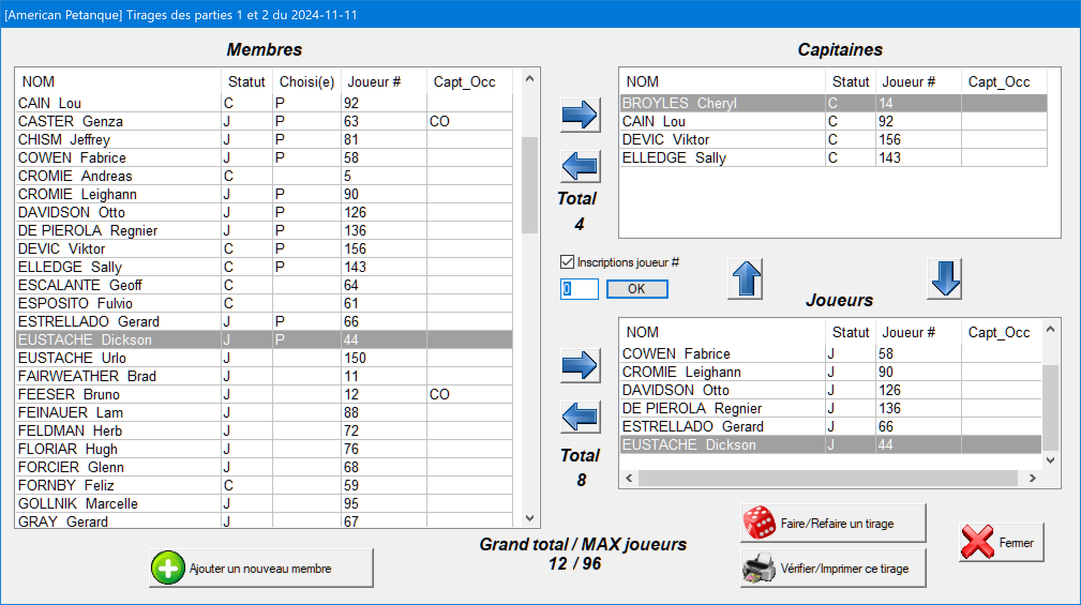
Task: Click the dice Faire/Refaire un tirage button
Action: (833, 523)
